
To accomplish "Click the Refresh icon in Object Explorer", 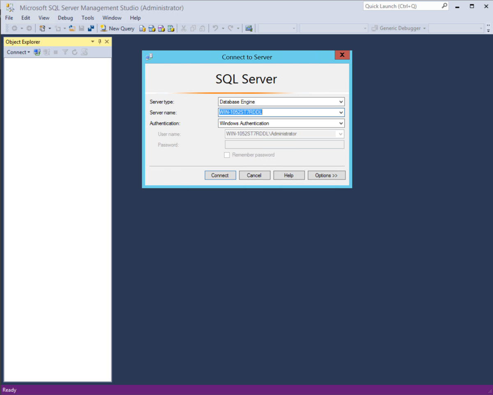I will click(74, 52).
